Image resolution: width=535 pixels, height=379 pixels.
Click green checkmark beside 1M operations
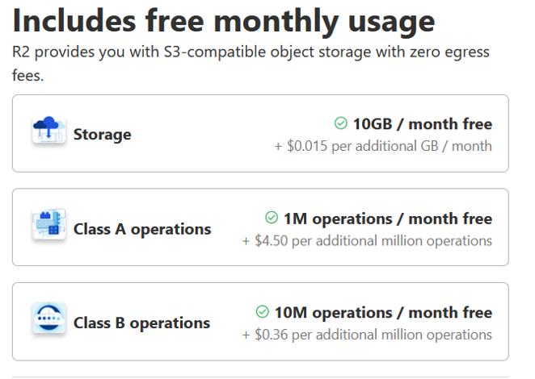(272, 218)
